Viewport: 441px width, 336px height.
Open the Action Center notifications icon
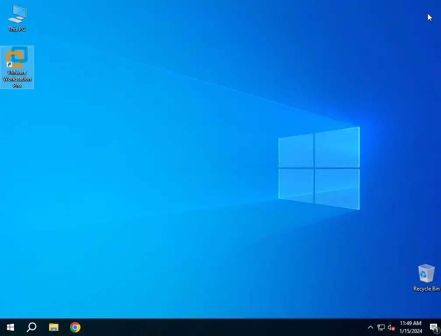(434, 327)
